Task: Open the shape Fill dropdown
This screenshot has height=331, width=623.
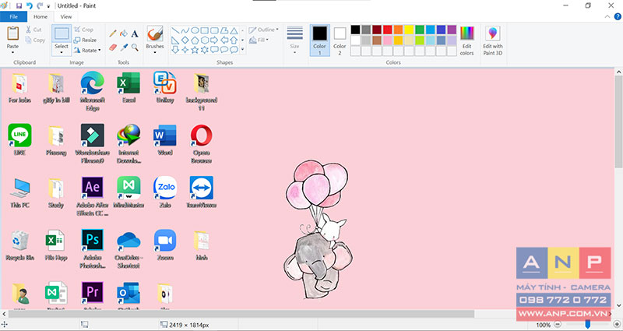Action: [x=259, y=40]
